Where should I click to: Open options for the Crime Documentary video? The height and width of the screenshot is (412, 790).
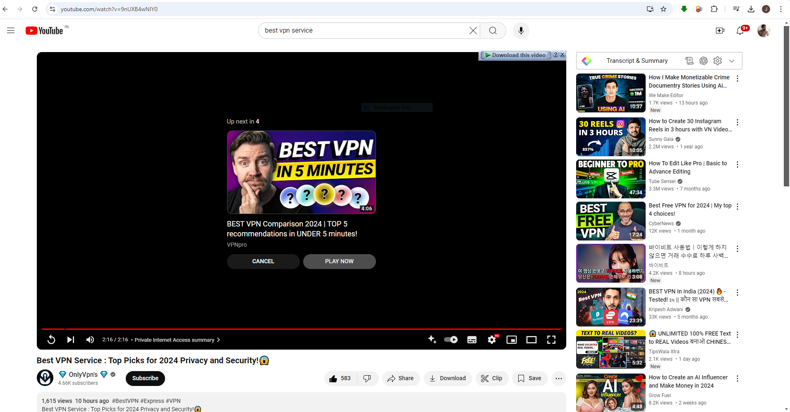[737, 79]
